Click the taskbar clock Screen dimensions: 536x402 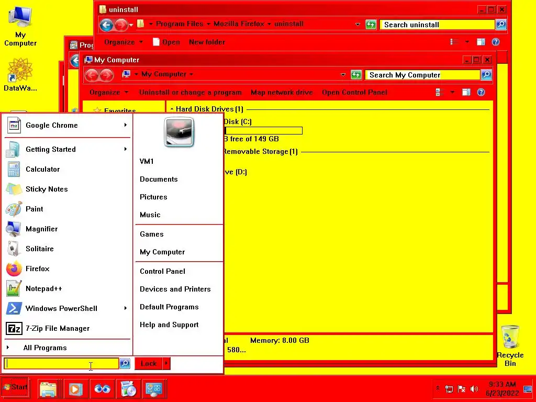502,389
